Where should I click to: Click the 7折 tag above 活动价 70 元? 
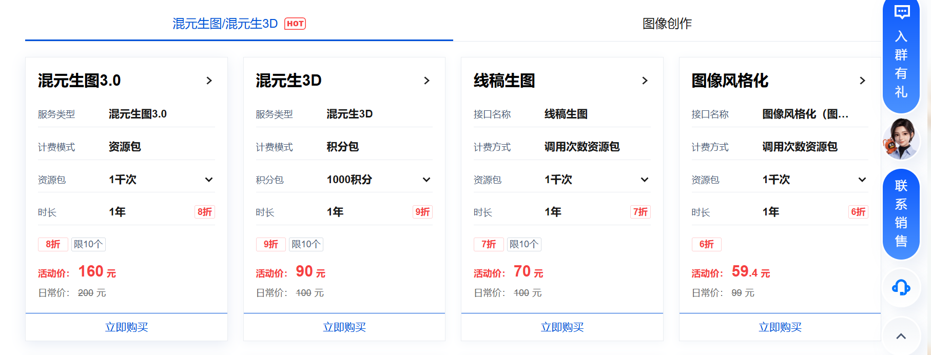tap(489, 244)
